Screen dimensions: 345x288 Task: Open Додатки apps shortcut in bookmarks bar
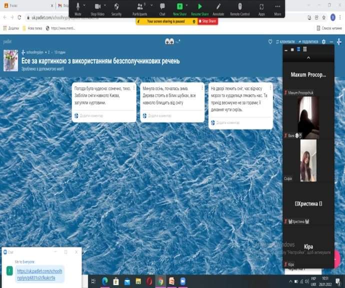tap(11, 28)
